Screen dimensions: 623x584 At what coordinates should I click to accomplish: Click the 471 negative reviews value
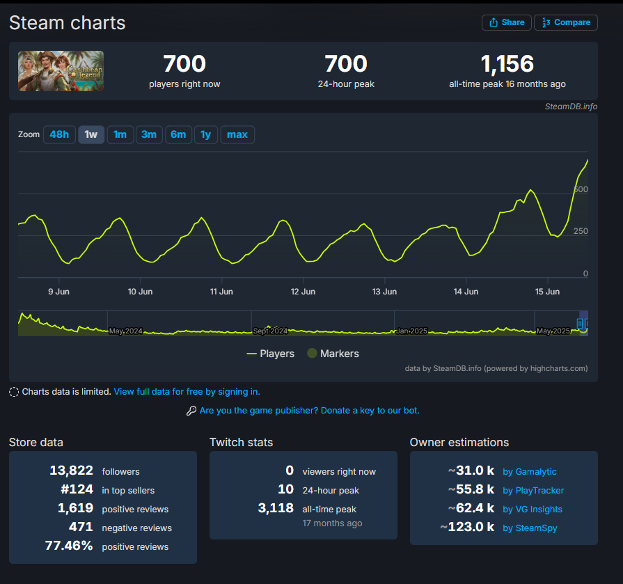[81, 527]
